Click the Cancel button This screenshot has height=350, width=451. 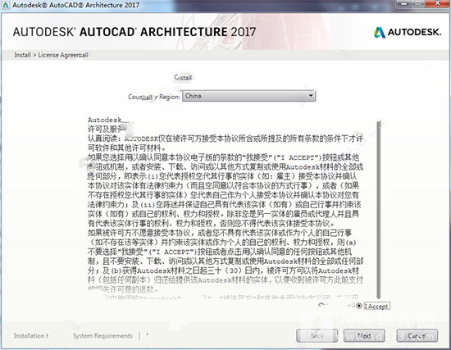coord(417,335)
